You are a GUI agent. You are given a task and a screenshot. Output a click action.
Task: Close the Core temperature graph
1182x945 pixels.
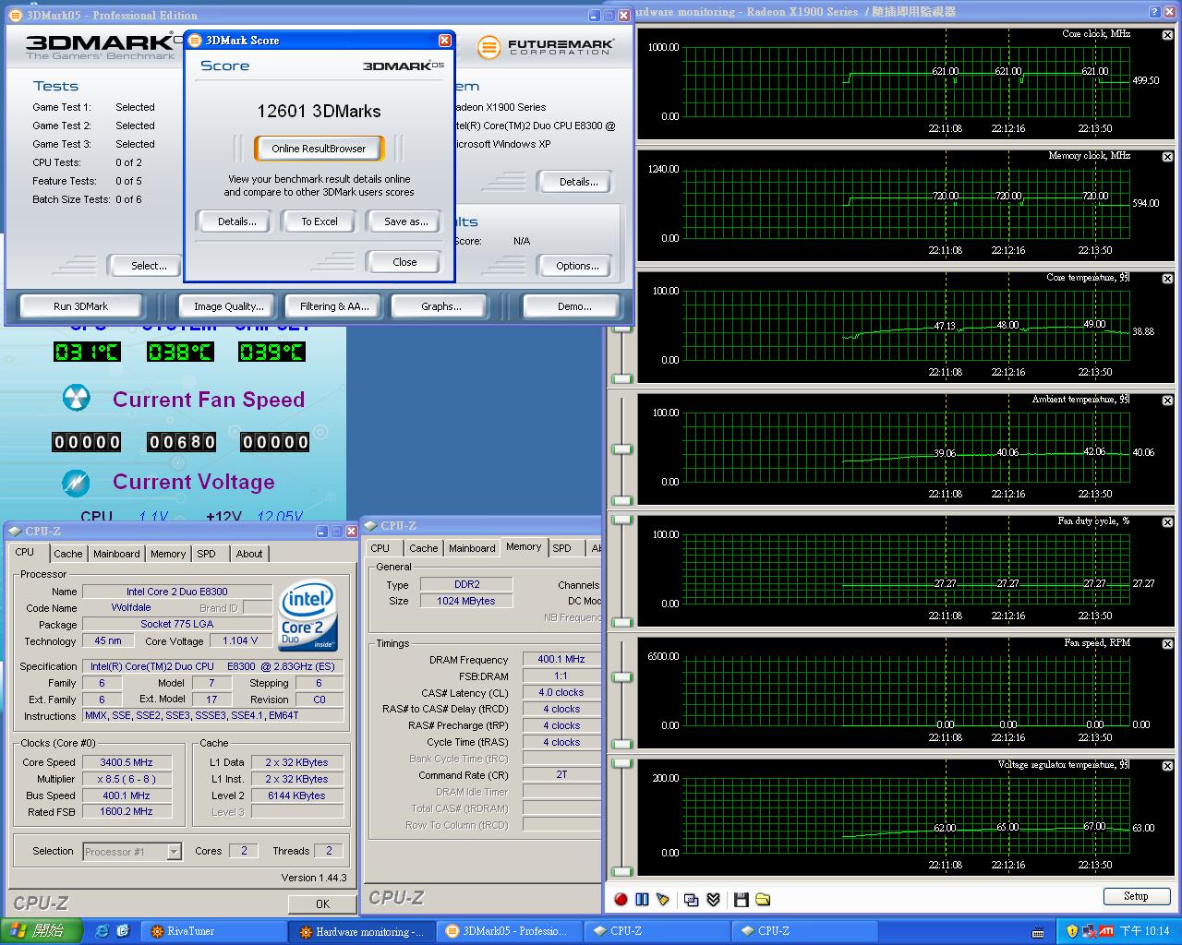click(x=1167, y=279)
